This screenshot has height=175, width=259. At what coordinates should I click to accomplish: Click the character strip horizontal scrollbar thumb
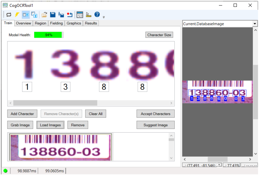pyautogui.click(x=55, y=103)
